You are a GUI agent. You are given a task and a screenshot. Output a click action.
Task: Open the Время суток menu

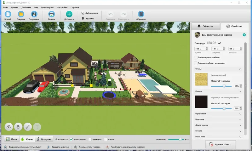tap(48, 7)
